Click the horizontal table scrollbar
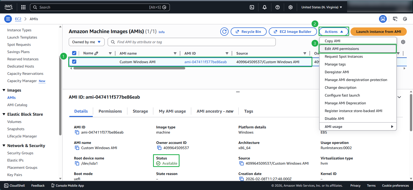The height and width of the screenshot is (190, 413). [x=129, y=68]
